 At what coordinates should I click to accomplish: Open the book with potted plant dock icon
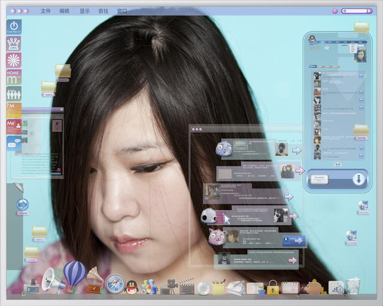(256, 289)
